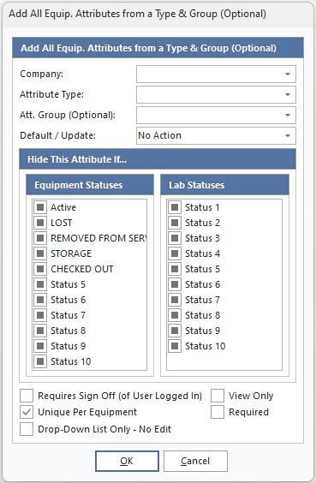Toggle the Active equipment status checkbox

(40, 207)
